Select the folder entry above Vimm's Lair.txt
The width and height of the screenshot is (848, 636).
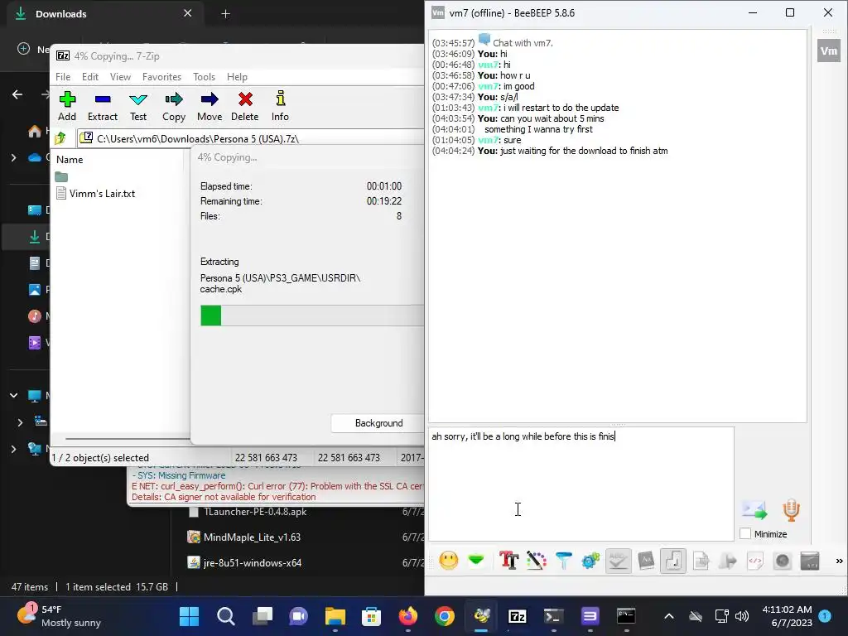pyautogui.click(x=61, y=177)
